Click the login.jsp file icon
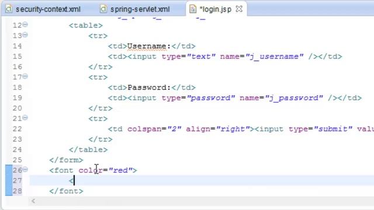 point(193,9)
